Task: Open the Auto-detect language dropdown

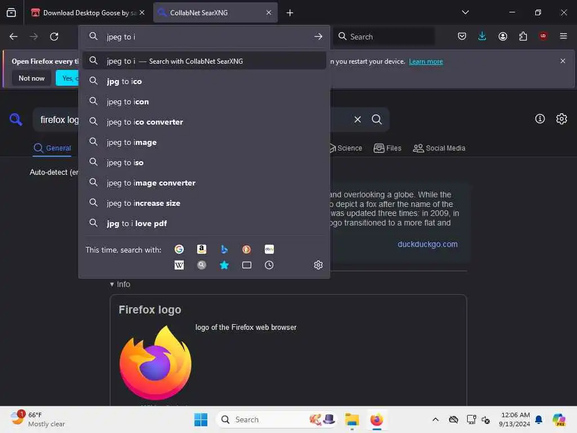Action: coord(54,172)
